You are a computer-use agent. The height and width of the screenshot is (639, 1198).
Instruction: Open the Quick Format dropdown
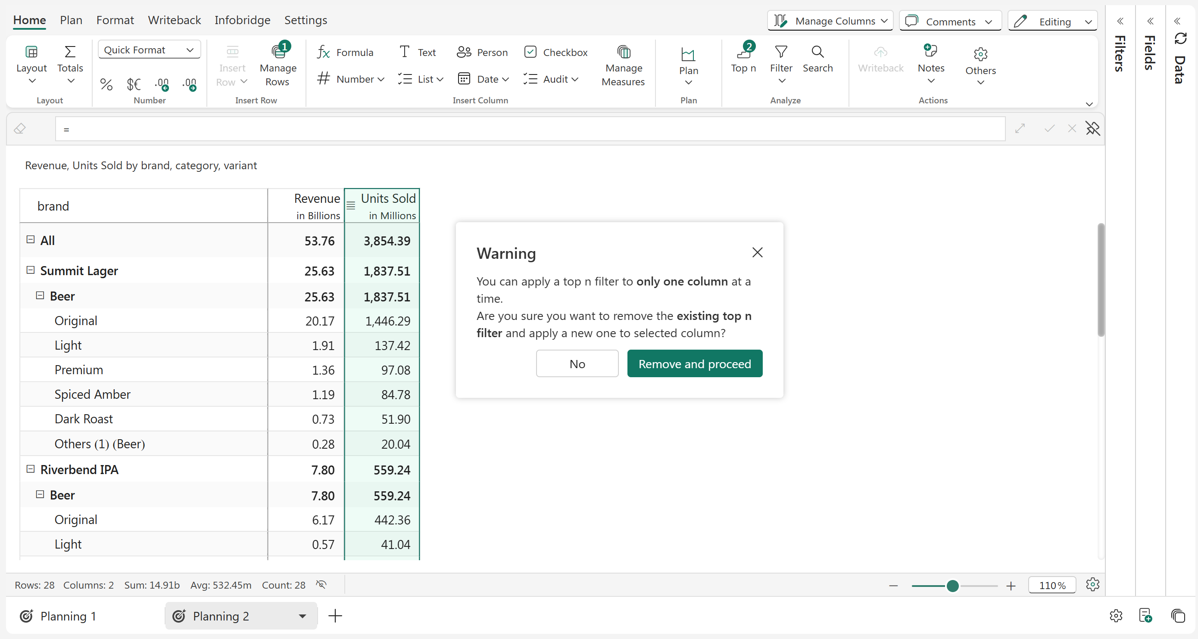[x=149, y=50]
